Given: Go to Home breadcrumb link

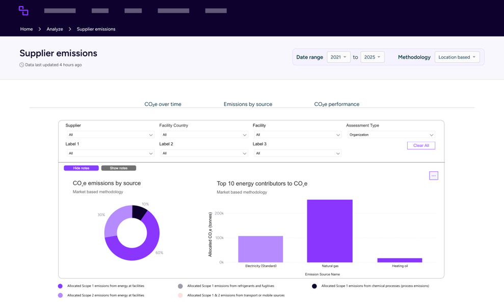Looking at the screenshot, I should [x=26, y=29].
